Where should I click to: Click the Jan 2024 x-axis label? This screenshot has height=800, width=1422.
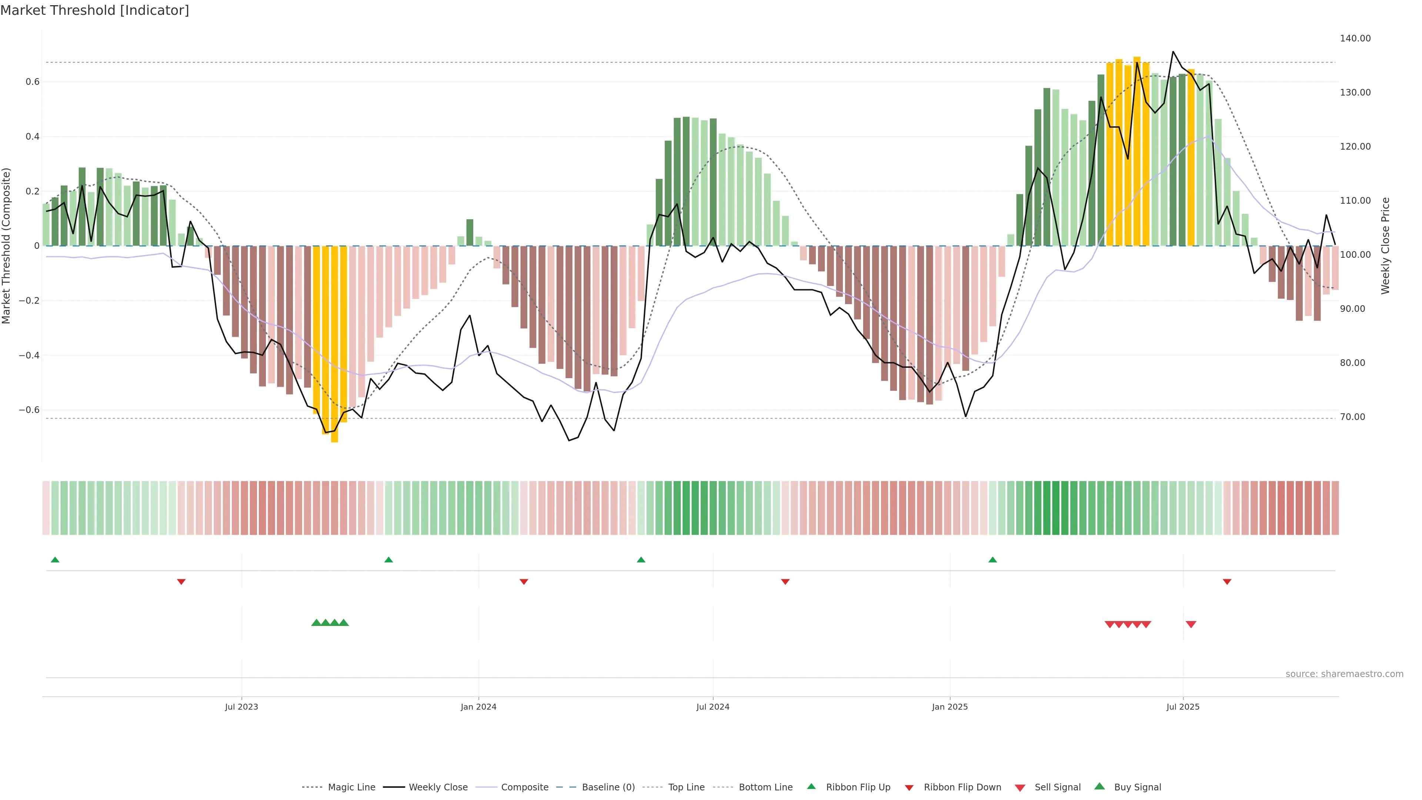tap(478, 707)
